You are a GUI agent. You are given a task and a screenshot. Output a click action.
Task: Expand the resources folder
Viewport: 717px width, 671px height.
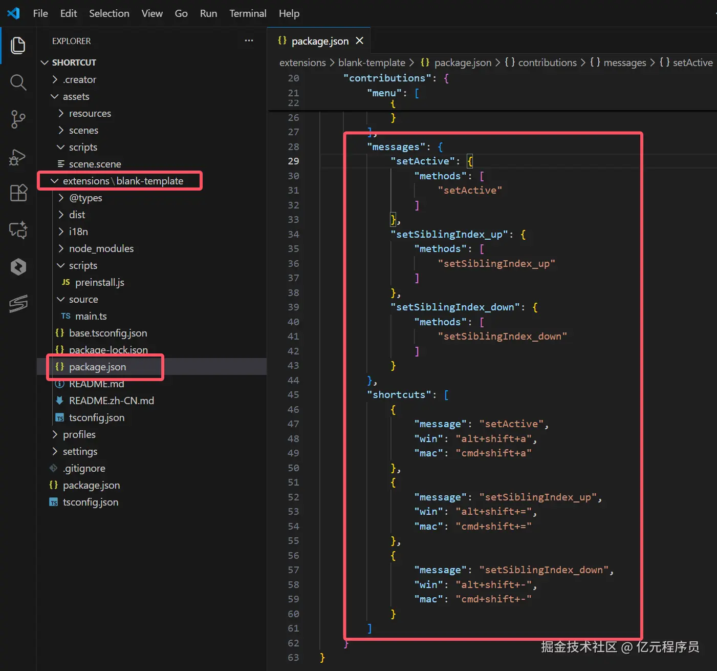pos(151,113)
